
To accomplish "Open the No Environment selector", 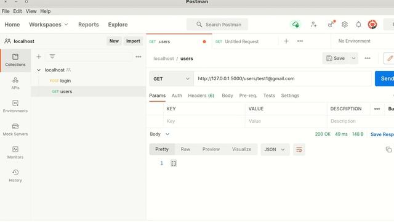I will tap(355, 41).
